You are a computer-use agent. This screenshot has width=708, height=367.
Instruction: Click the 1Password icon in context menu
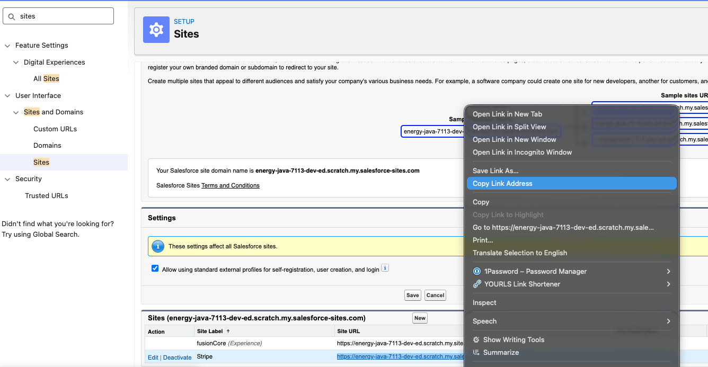[477, 271]
